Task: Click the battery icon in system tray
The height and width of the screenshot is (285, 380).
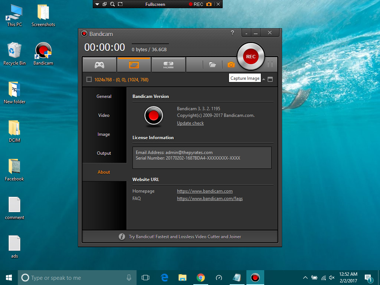Action: point(314,278)
